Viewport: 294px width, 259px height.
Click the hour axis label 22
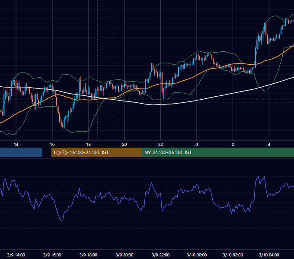(160, 145)
